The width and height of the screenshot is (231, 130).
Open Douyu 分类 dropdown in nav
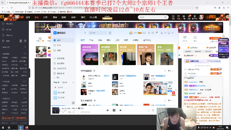[46, 17]
